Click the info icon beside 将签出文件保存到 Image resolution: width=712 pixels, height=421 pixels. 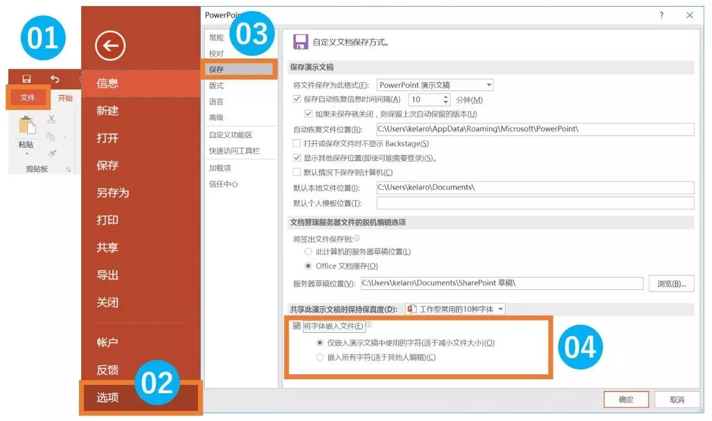pyautogui.click(x=357, y=238)
